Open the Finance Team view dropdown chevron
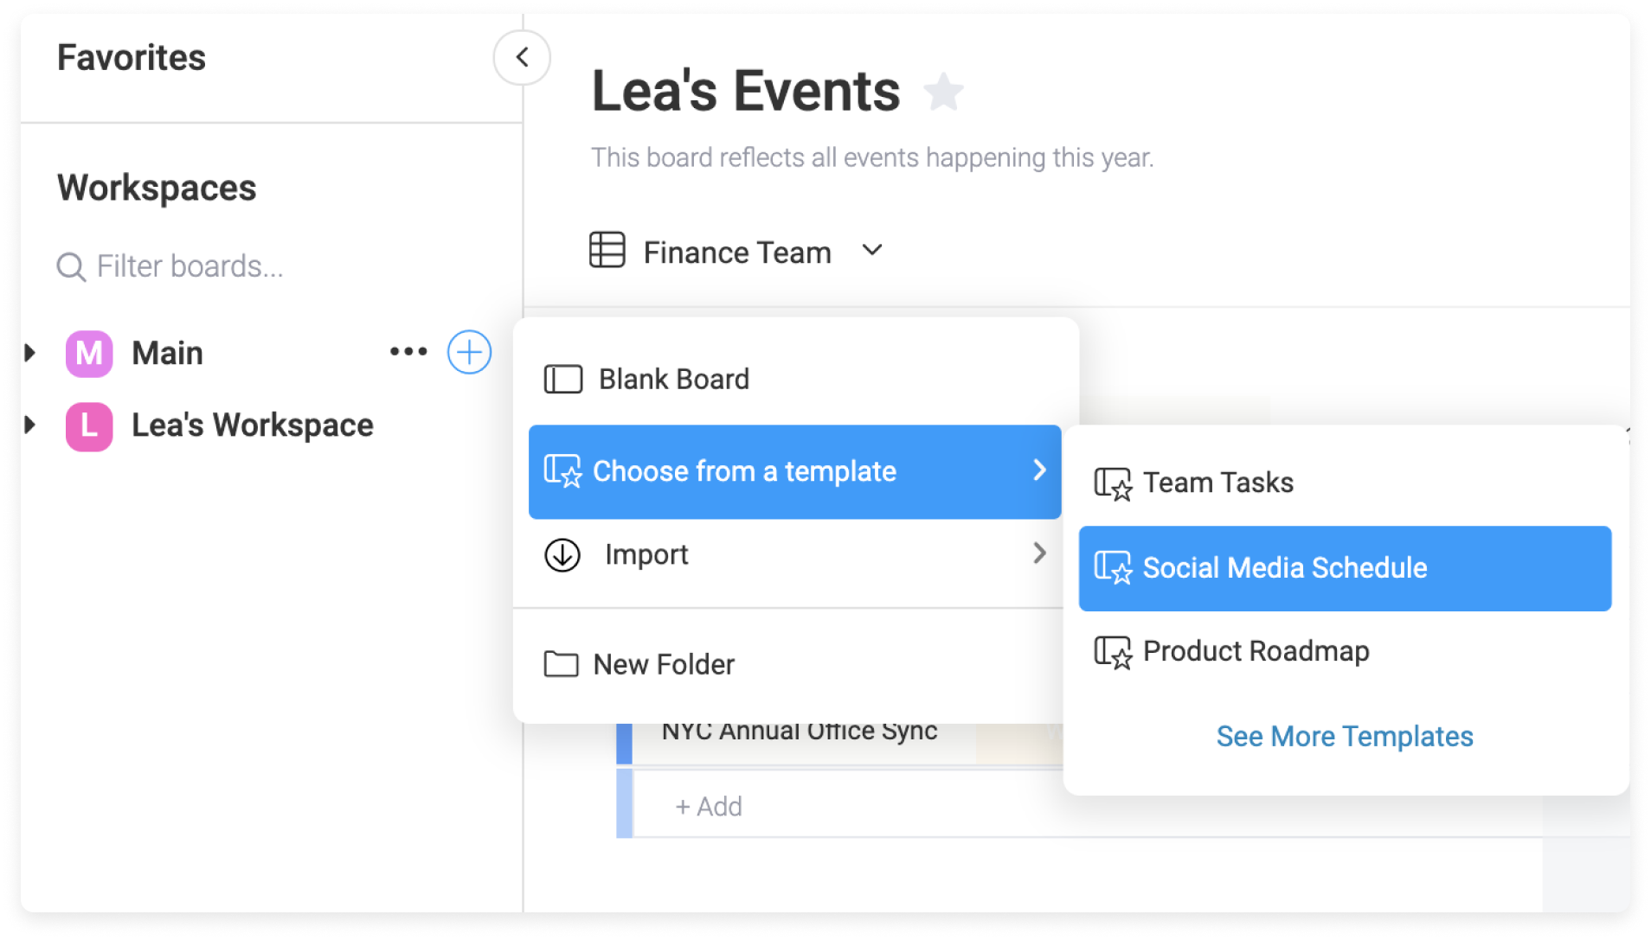1651x940 pixels. [872, 251]
